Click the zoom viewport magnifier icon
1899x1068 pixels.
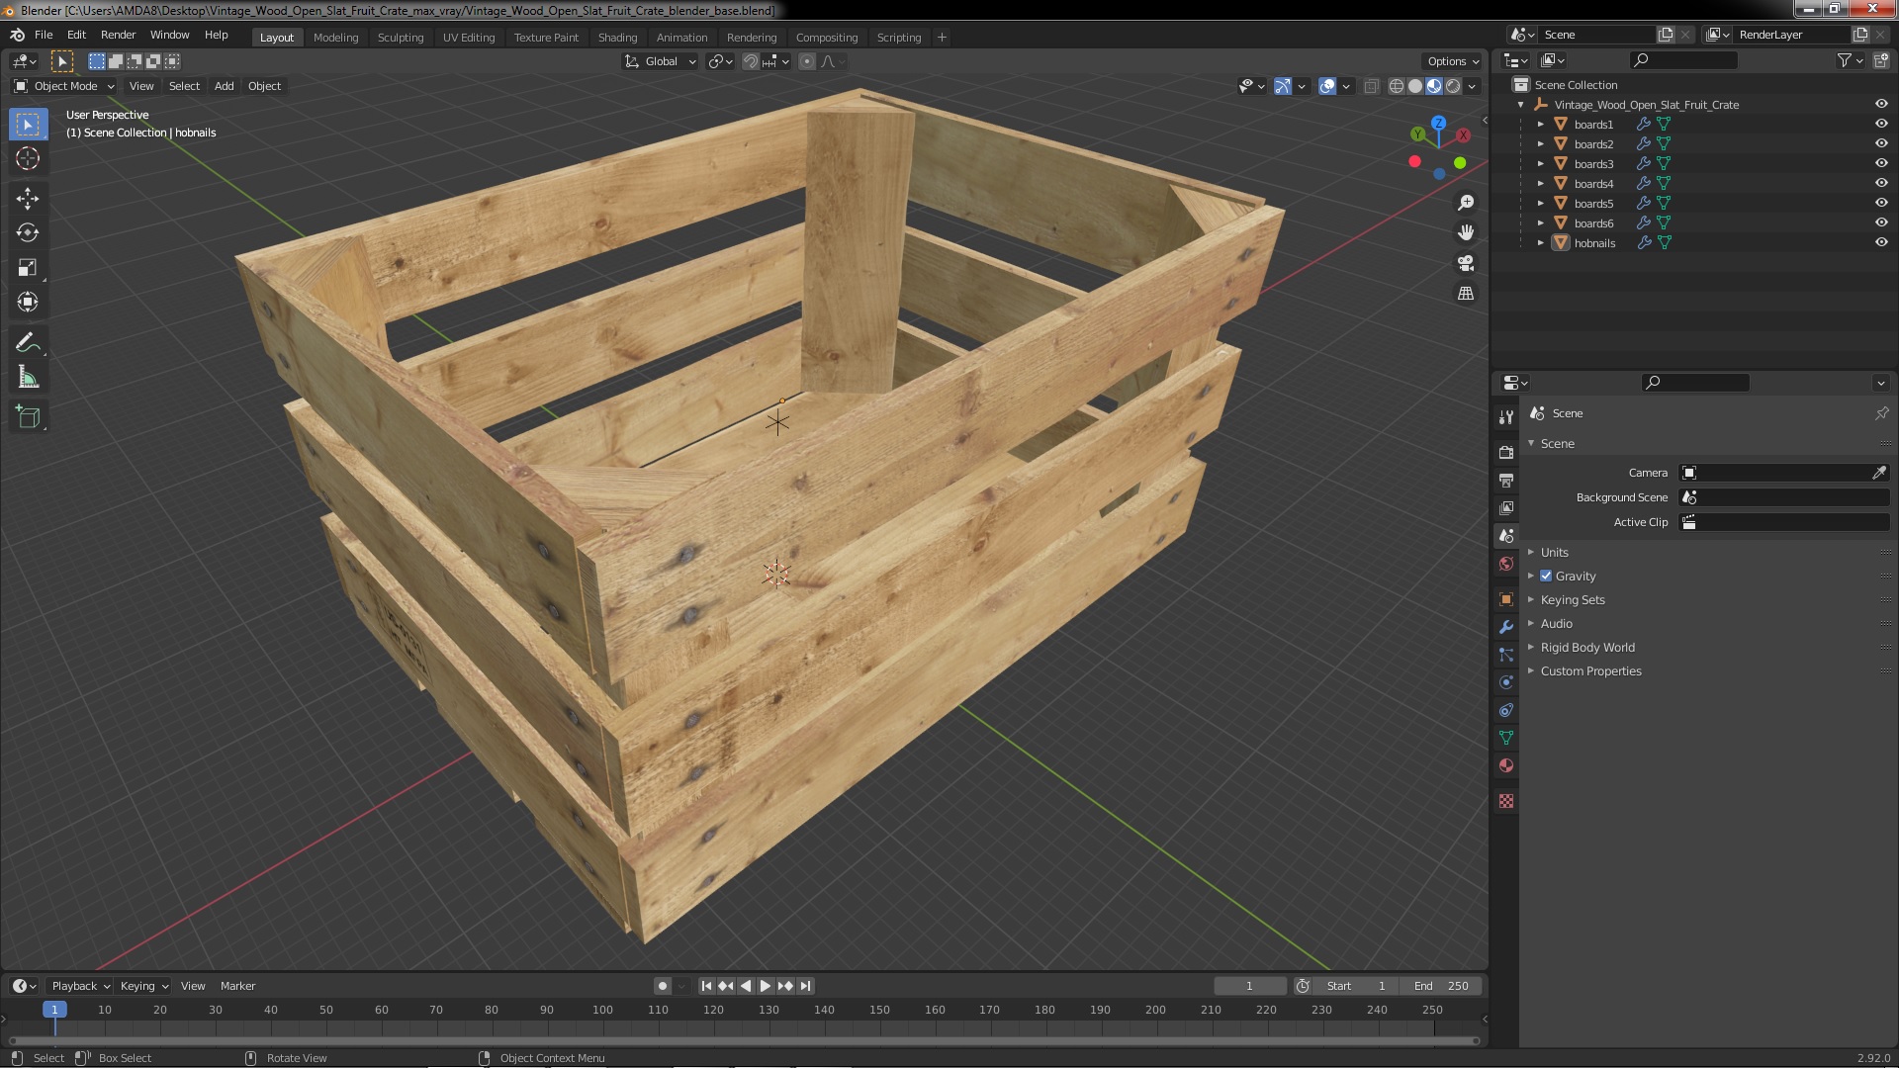click(1466, 203)
